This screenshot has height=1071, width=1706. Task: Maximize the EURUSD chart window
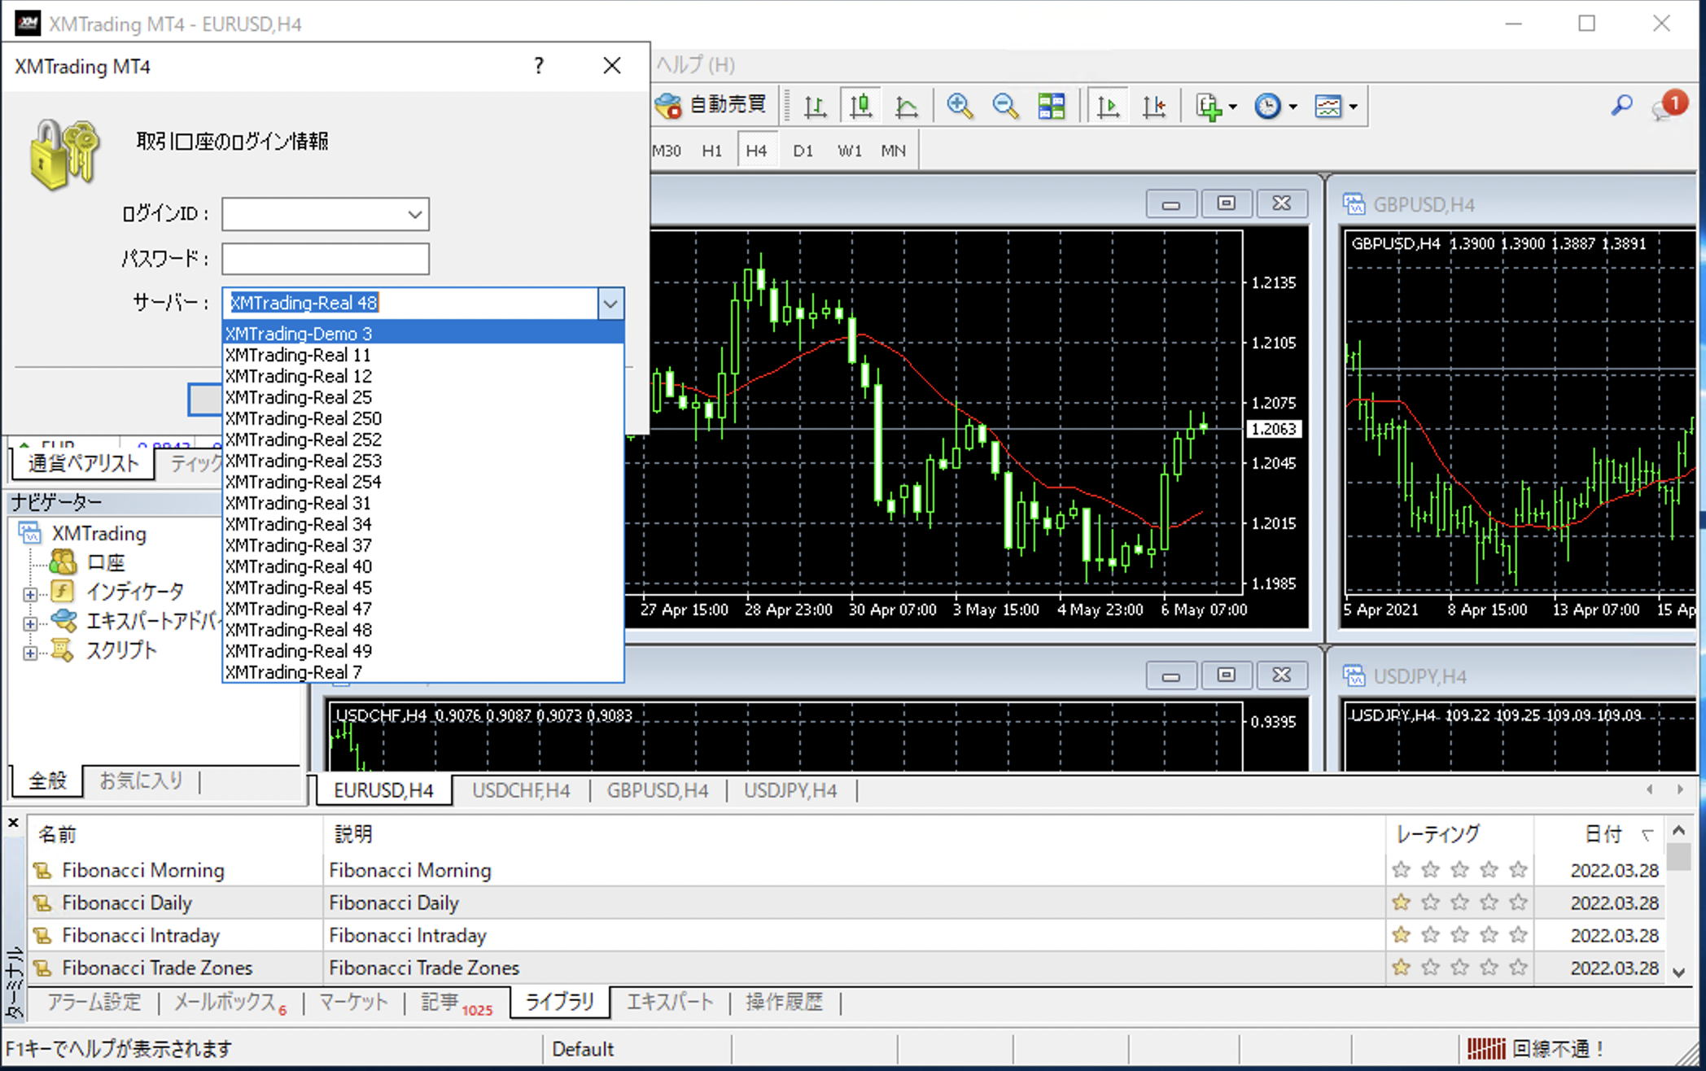pos(1226,203)
